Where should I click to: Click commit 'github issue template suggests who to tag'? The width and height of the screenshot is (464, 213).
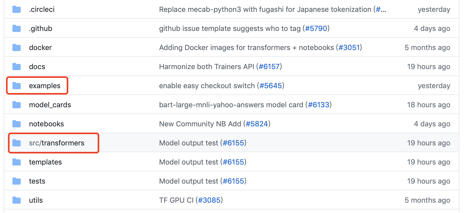[x=230, y=29]
